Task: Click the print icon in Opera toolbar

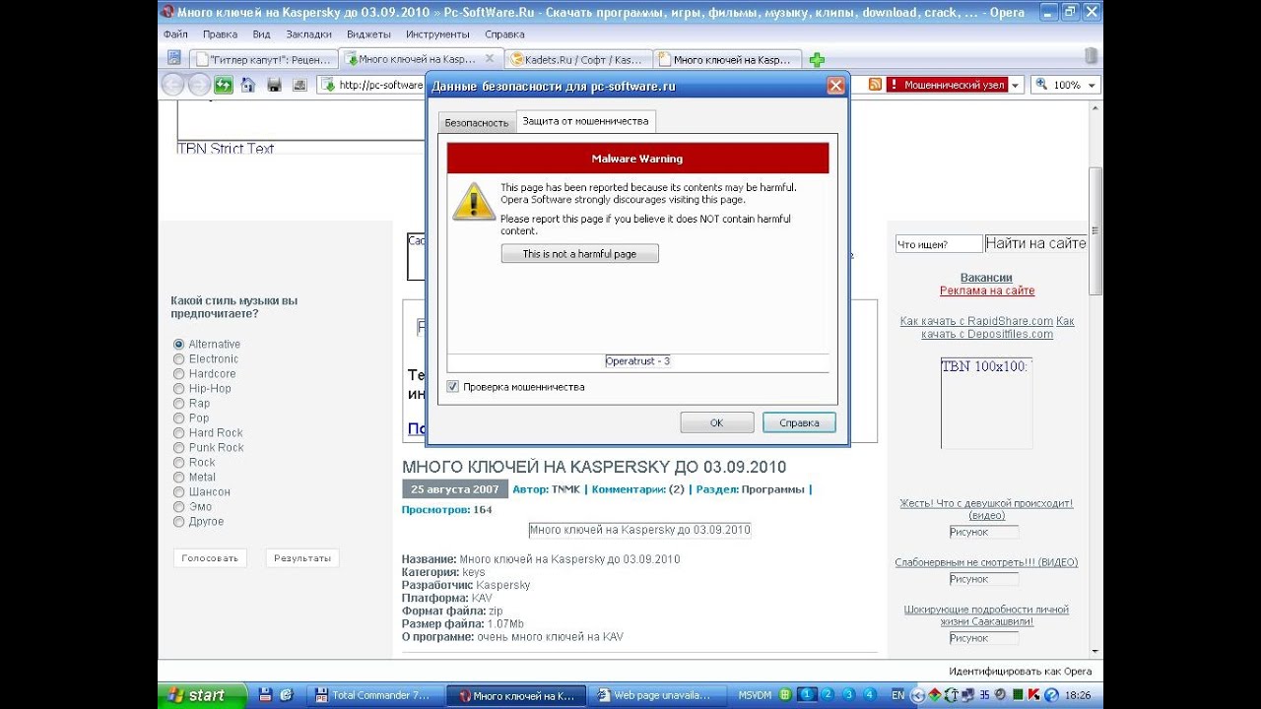Action: pos(299,85)
